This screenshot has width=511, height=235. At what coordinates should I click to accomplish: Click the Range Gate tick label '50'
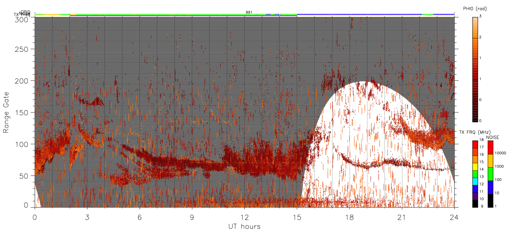(23, 176)
